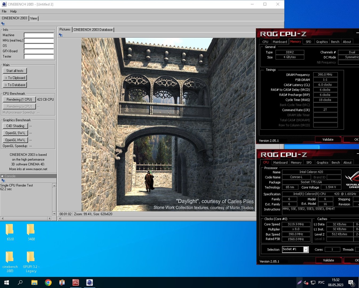Click the small Console header square icon
The width and height of the screenshot is (359, 288).
coord(2,176)
